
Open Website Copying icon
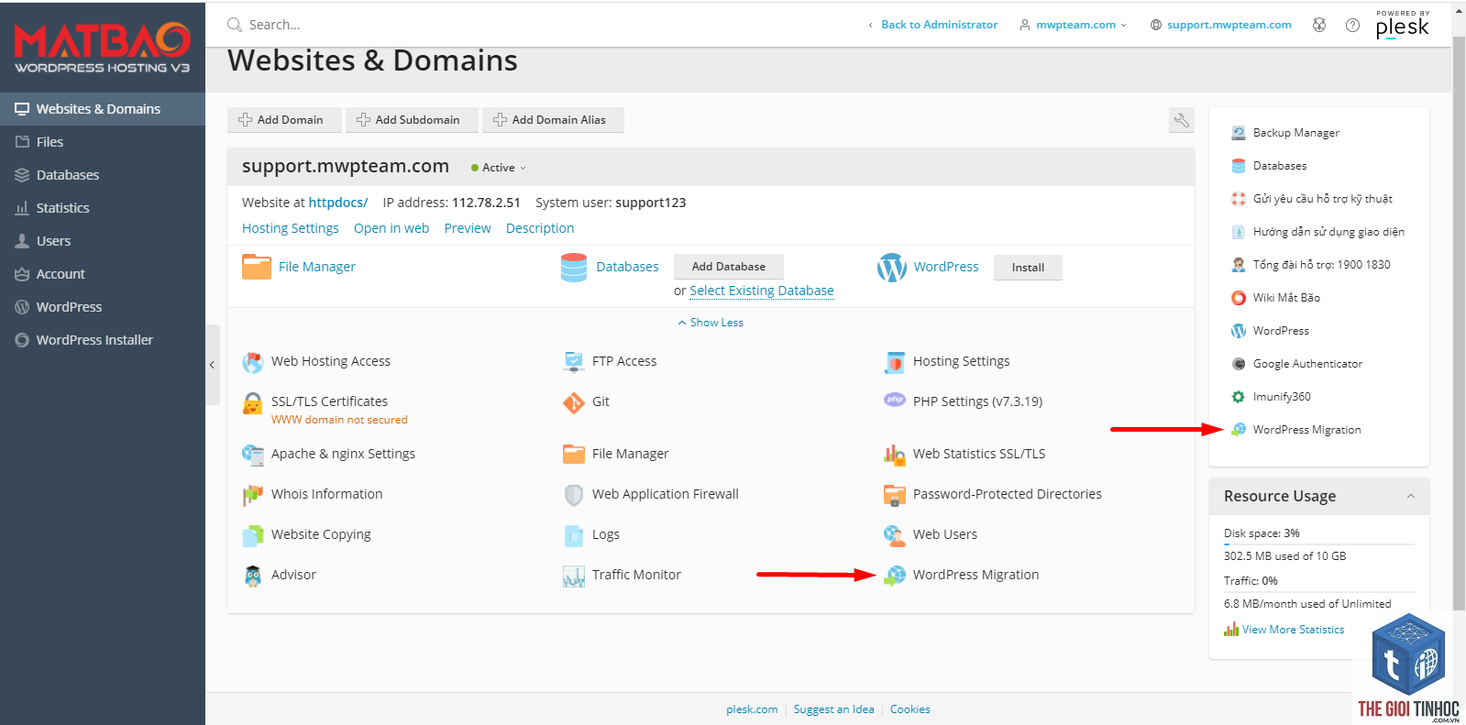(x=252, y=535)
